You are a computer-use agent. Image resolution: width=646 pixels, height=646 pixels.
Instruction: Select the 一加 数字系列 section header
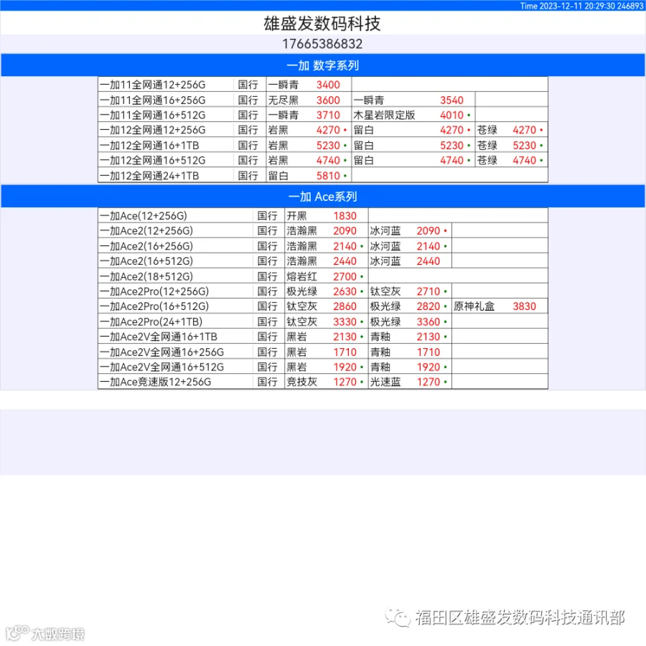click(322, 65)
